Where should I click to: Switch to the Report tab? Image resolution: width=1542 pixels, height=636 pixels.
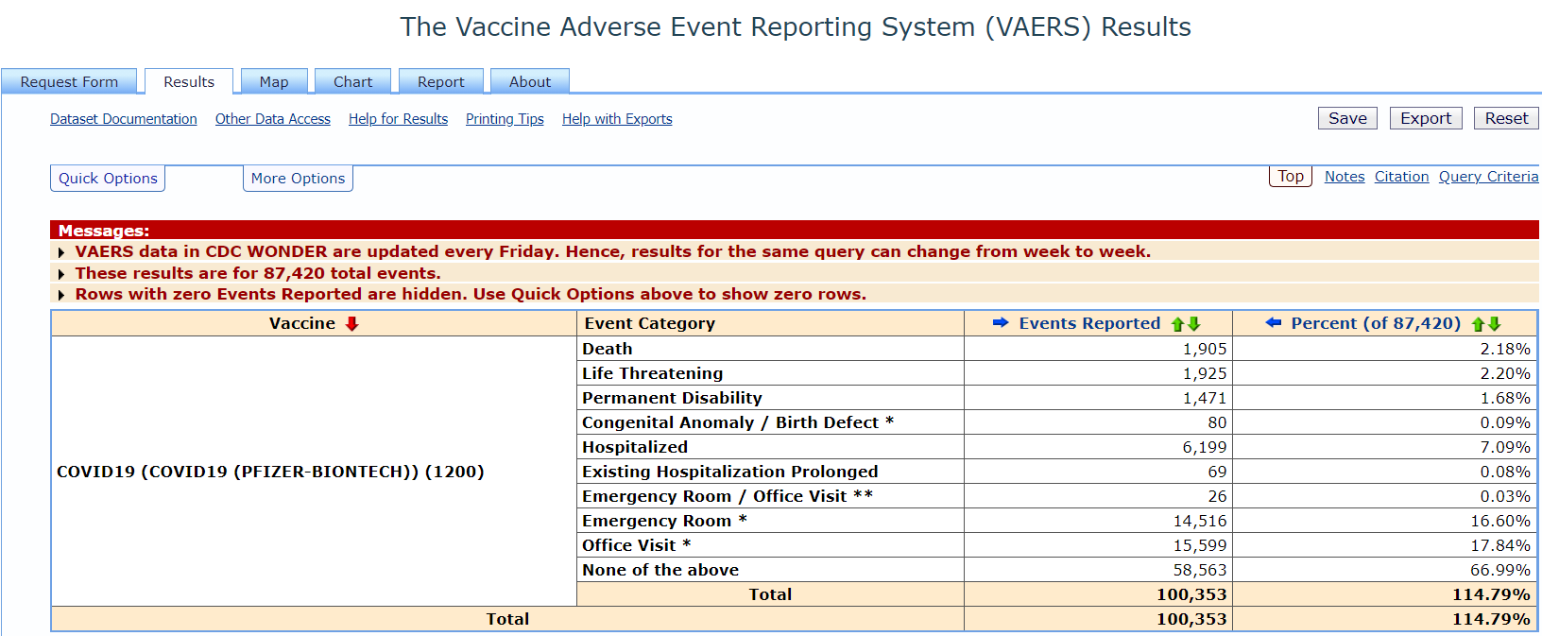click(440, 82)
